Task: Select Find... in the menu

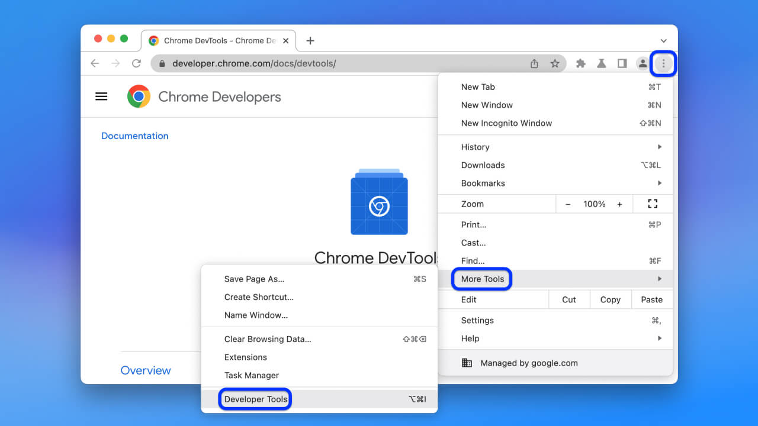Action: pos(555,261)
